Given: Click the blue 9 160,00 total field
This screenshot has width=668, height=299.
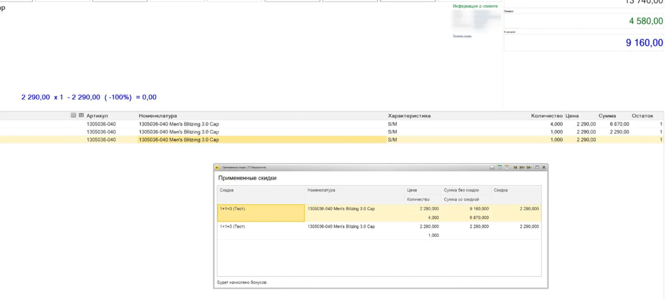Looking at the screenshot, I should point(584,43).
